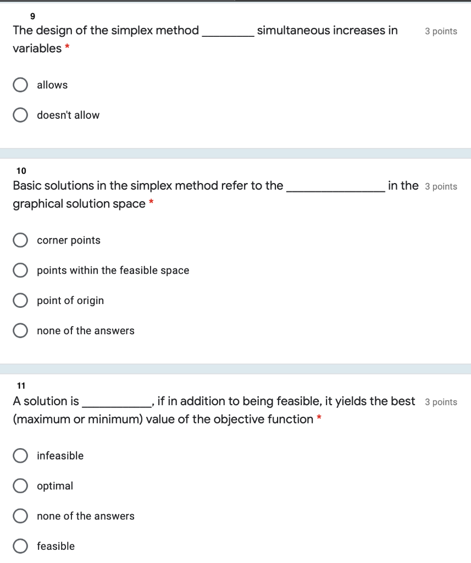Image resolution: width=471 pixels, height=563 pixels.
Task: Choose "infeasible" for question 11
Action: pyautogui.click(x=20, y=455)
